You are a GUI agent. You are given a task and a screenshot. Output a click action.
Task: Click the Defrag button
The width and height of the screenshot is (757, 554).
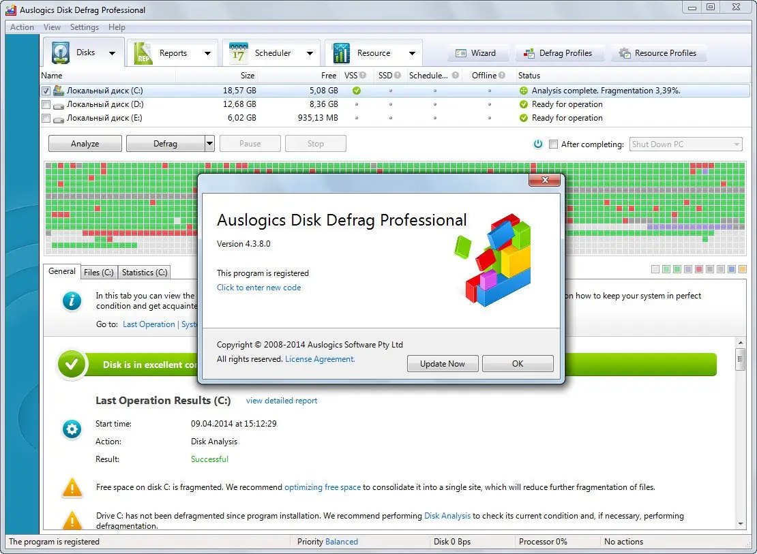tap(166, 143)
